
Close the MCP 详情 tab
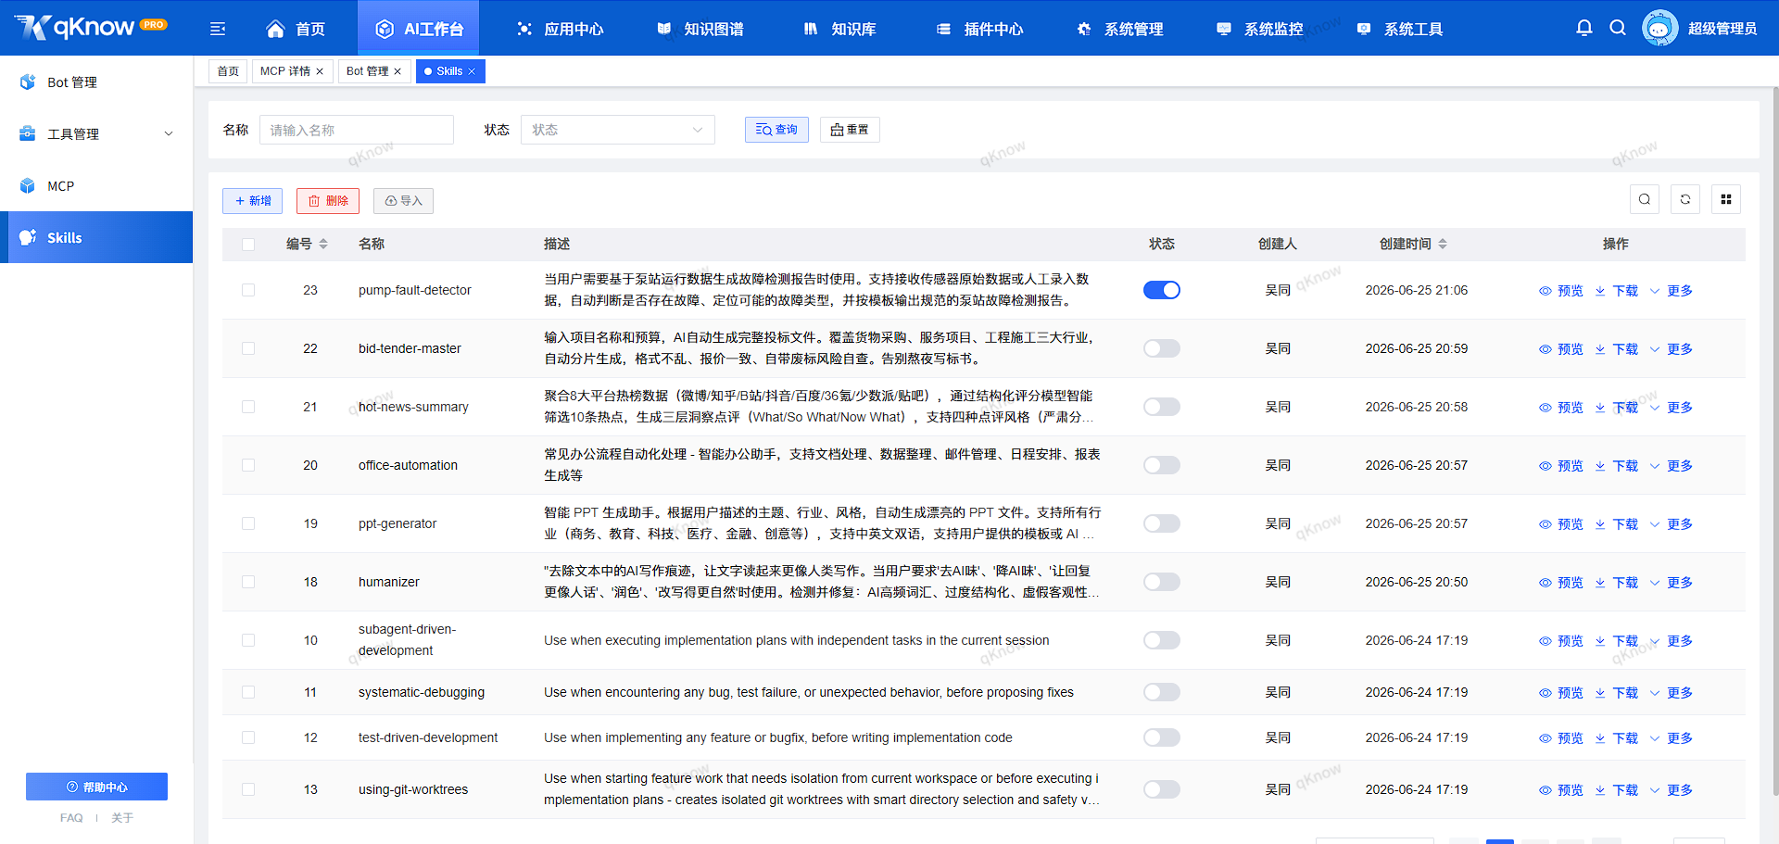pos(320,71)
